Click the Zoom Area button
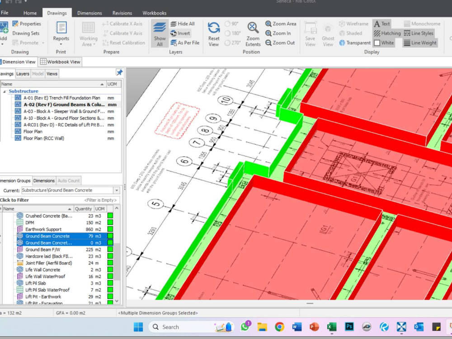The width and height of the screenshot is (452, 339). pos(281,24)
